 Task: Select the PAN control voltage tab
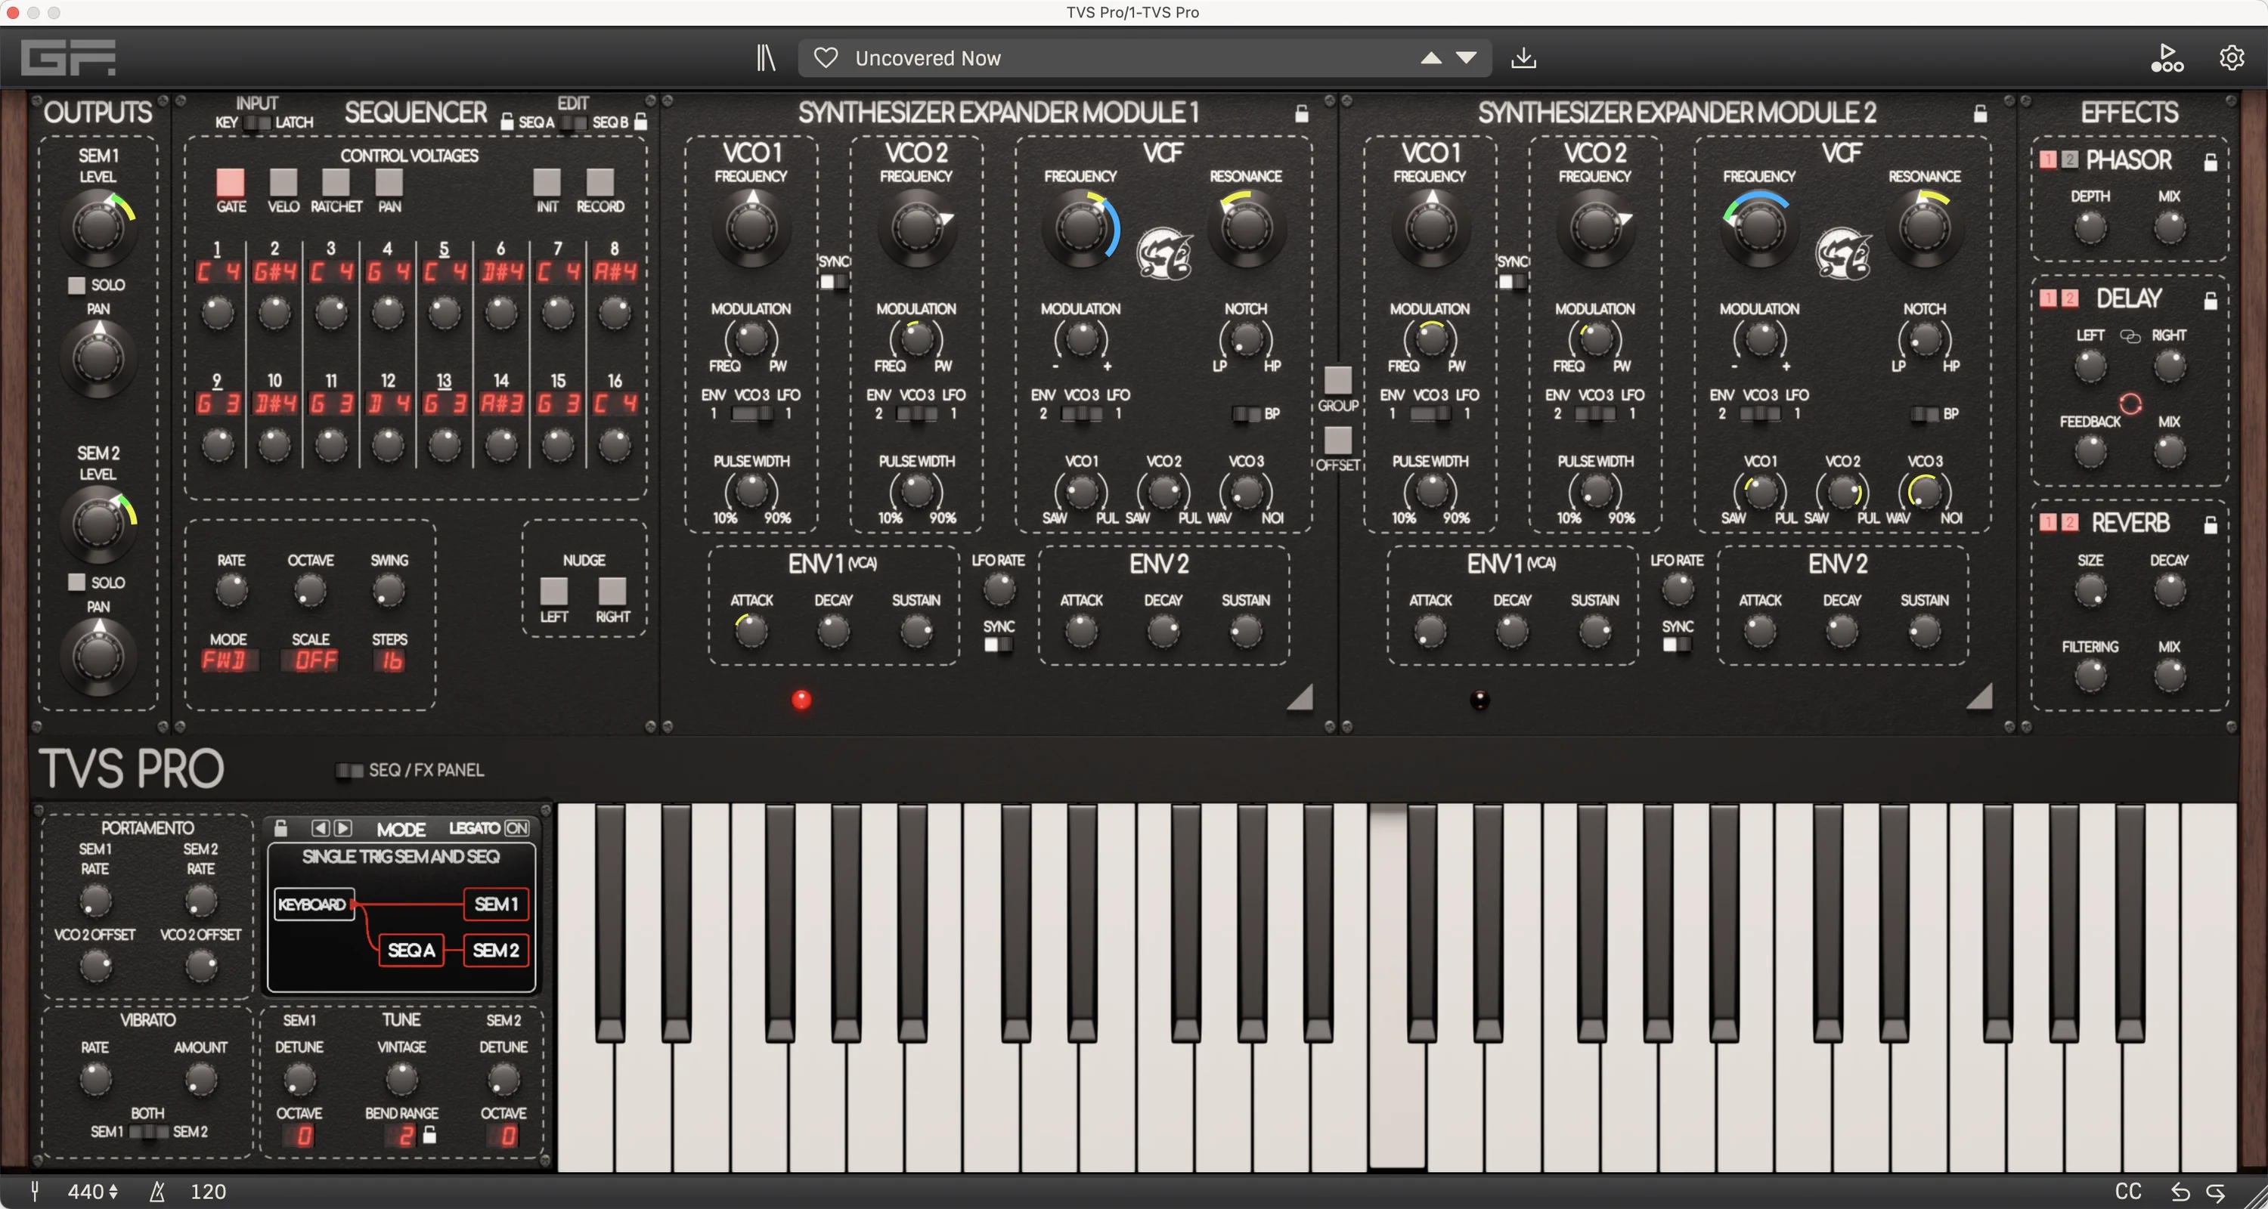pos(389,182)
